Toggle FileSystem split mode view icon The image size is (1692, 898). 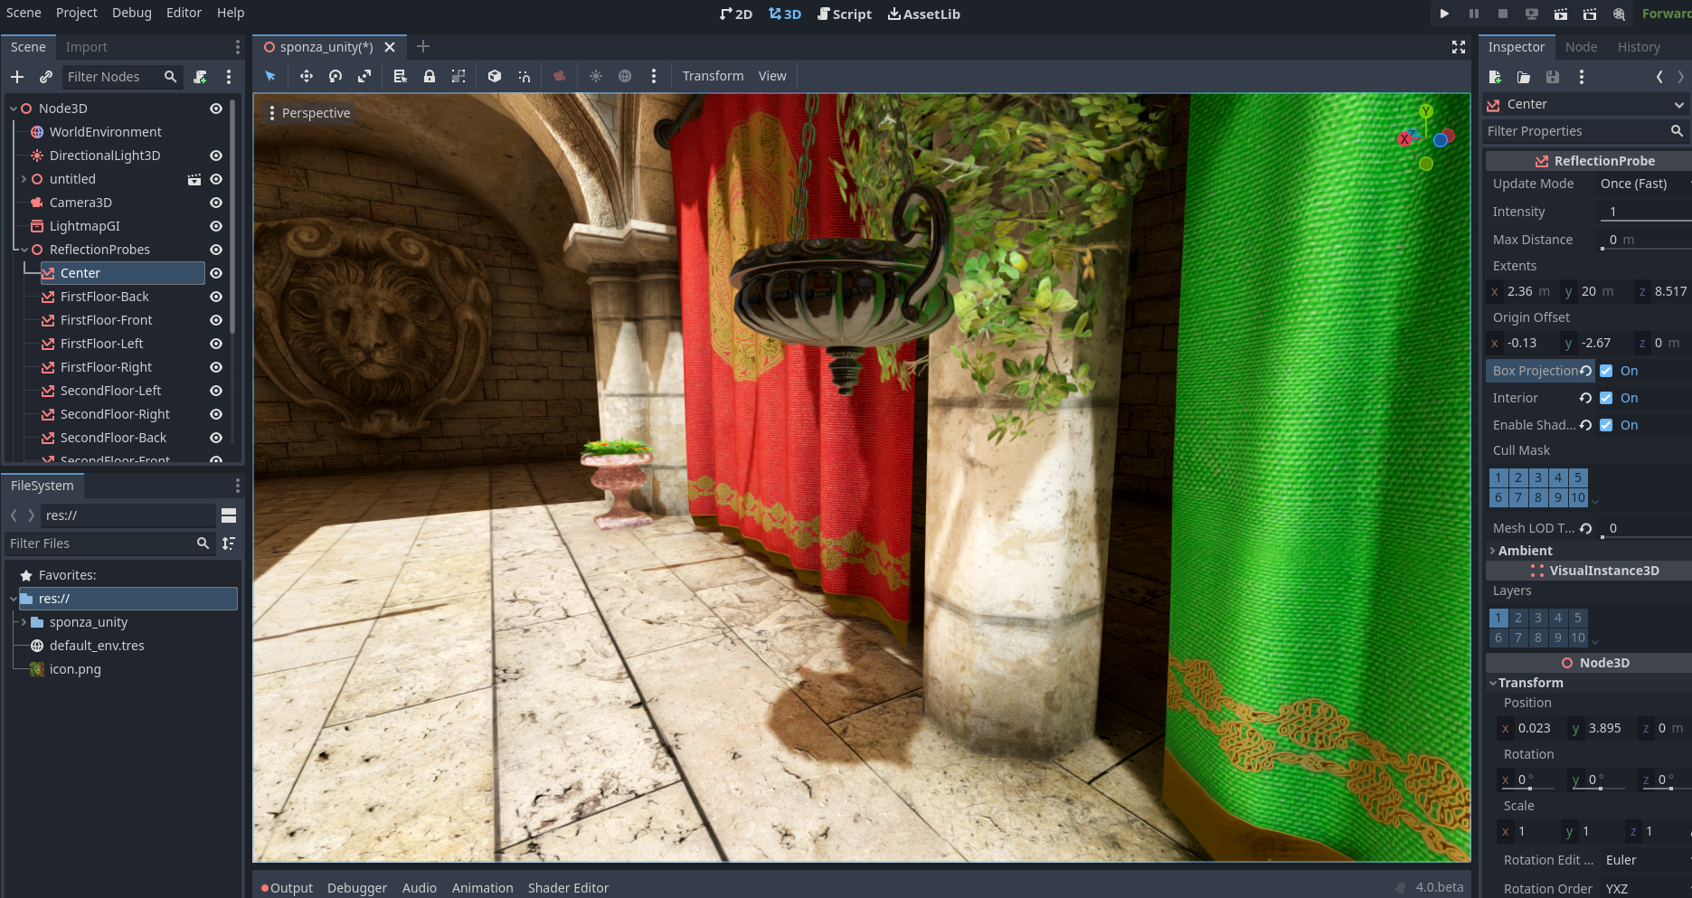(229, 515)
